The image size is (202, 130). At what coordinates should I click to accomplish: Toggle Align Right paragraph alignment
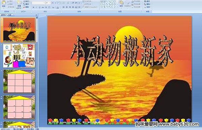click(x=70, y=7)
